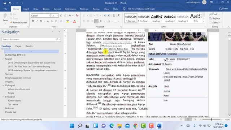Open the Change Case menu
Screen dimensions: 231x130
coord(70,16)
